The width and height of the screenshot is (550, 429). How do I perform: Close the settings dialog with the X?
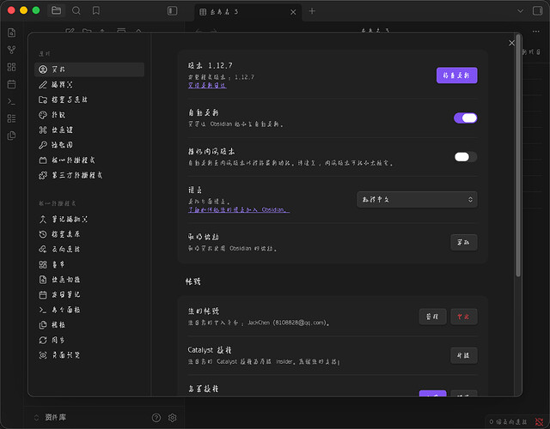(x=511, y=43)
